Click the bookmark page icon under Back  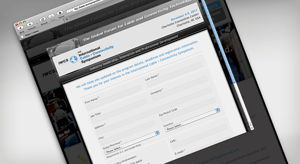(22, 37)
